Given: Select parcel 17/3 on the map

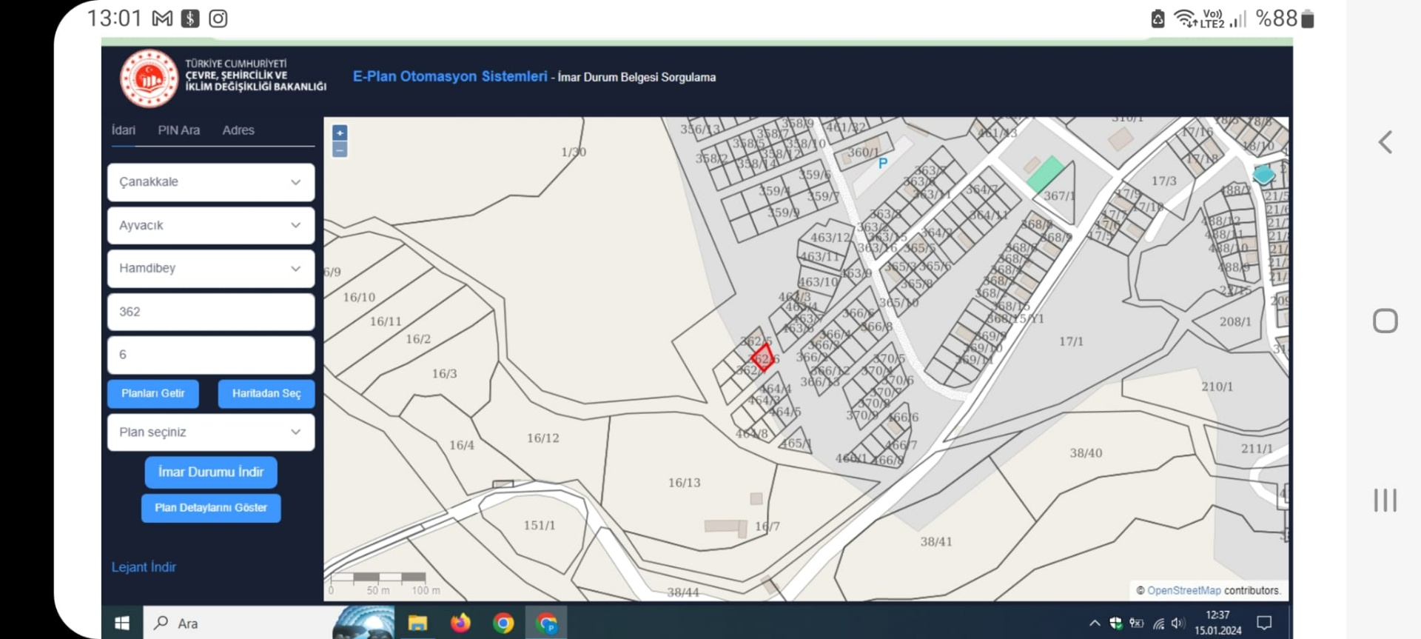Looking at the screenshot, I should click(1163, 181).
